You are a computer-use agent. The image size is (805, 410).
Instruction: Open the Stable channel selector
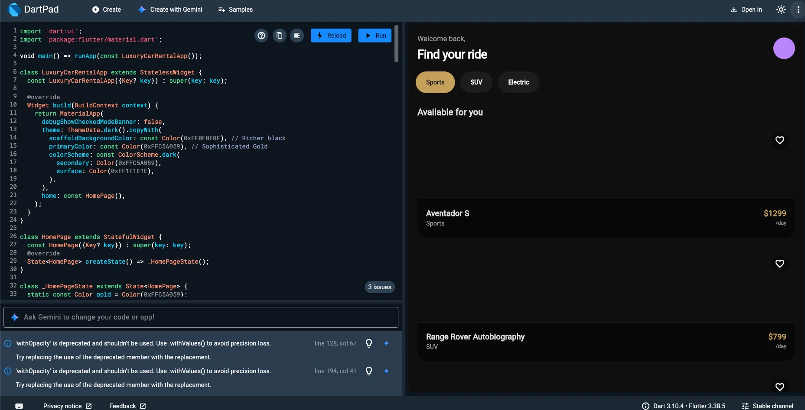point(772,406)
